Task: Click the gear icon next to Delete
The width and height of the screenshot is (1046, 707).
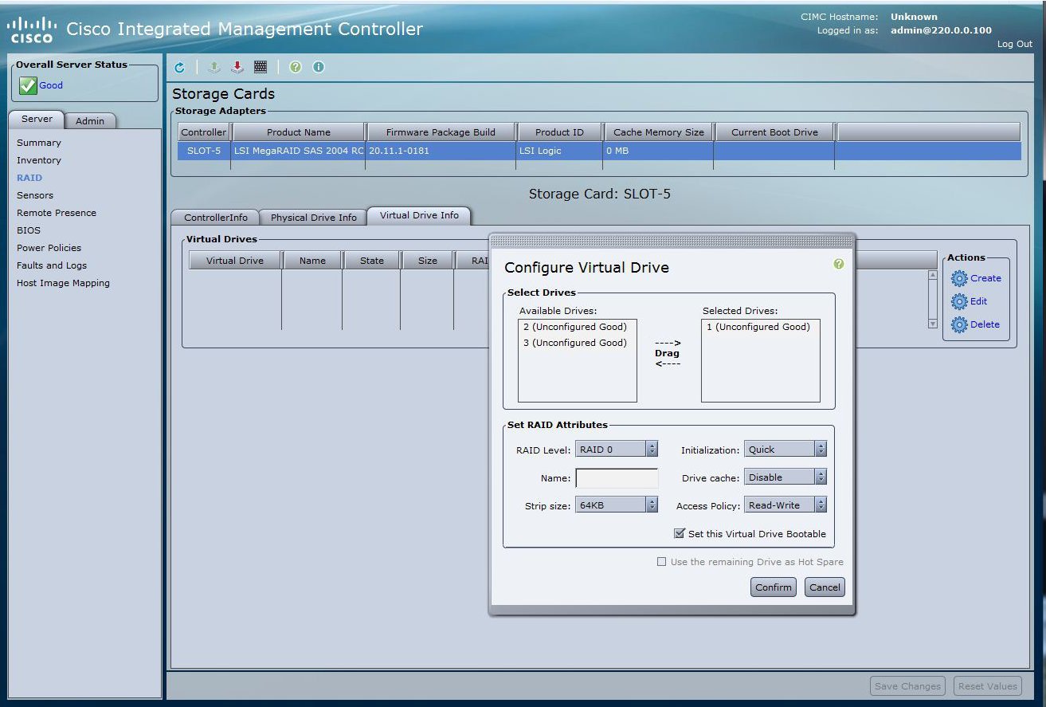Action: click(959, 325)
